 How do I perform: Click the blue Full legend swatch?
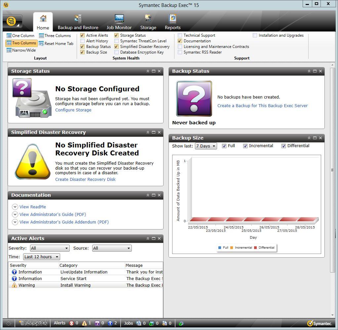click(220, 248)
